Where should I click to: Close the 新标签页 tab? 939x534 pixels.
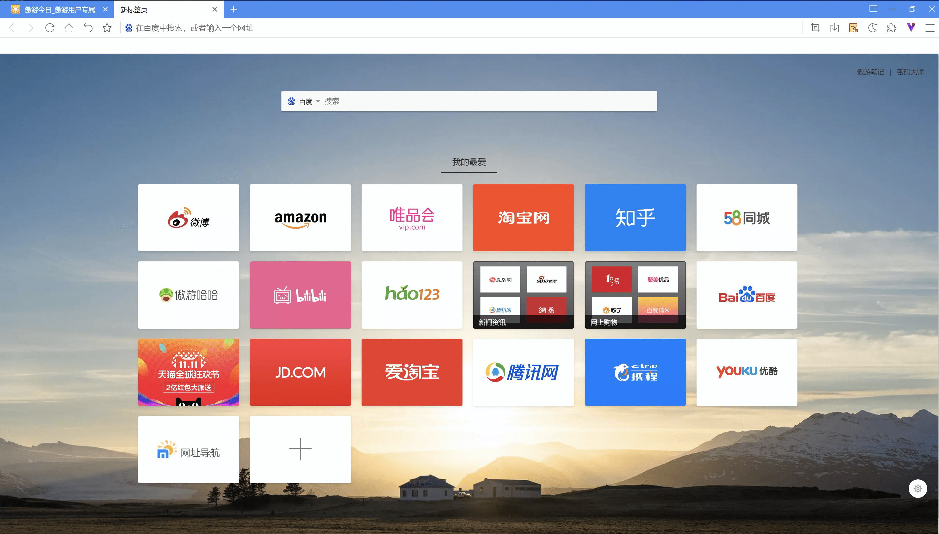tap(215, 10)
